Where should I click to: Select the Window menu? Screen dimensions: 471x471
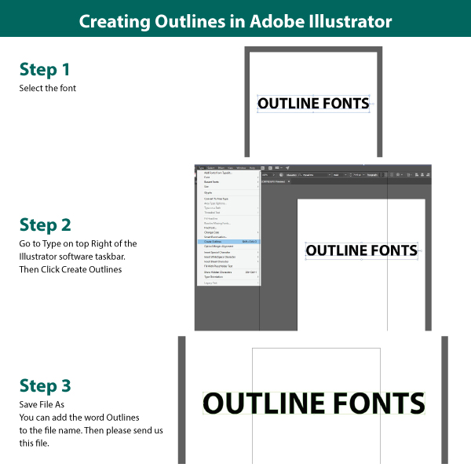(x=241, y=168)
